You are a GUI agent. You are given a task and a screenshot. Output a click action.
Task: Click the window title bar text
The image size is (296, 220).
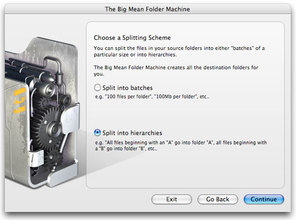pyautogui.click(x=147, y=9)
